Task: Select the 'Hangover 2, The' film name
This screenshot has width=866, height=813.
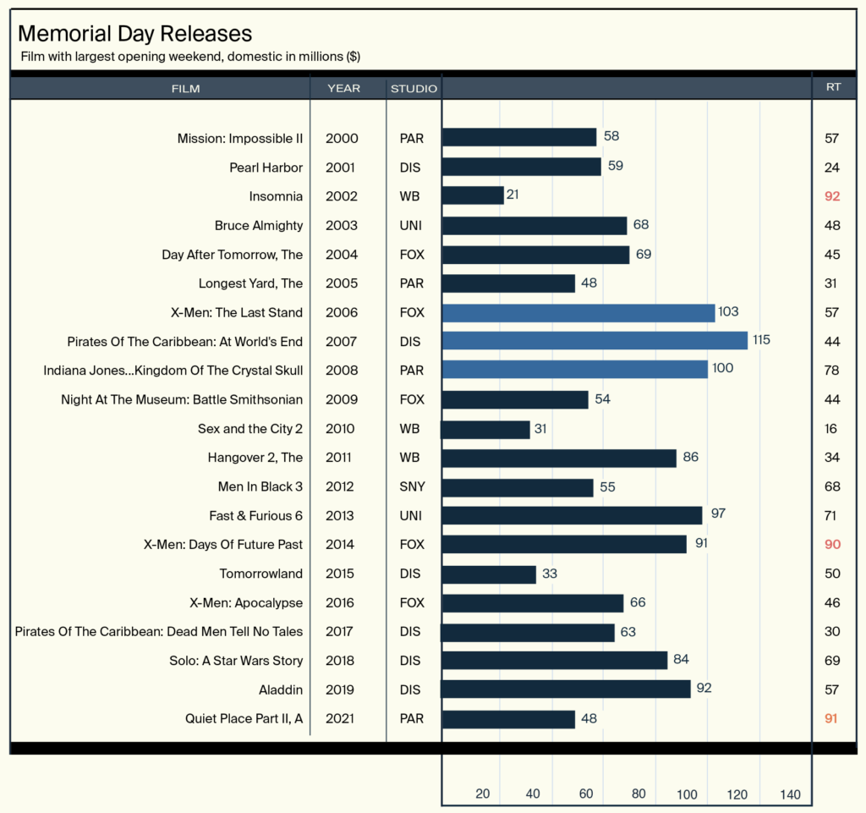Action: [x=255, y=458]
